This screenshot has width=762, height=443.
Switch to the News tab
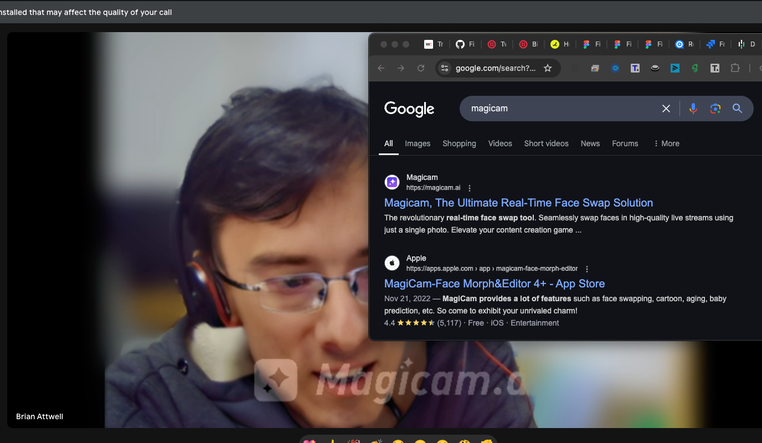pyautogui.click(x=590, y=143)
